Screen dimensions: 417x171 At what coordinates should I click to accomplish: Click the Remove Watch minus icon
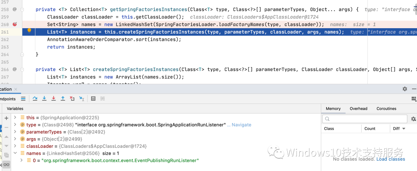7,127
